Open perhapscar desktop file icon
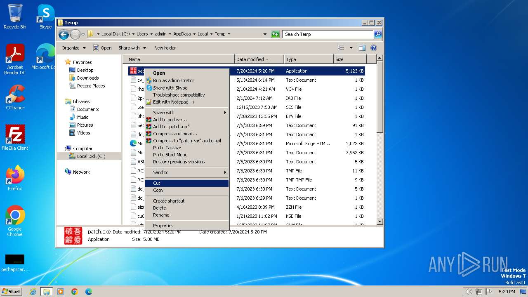 pyautogui.click(x=15, y=263)
